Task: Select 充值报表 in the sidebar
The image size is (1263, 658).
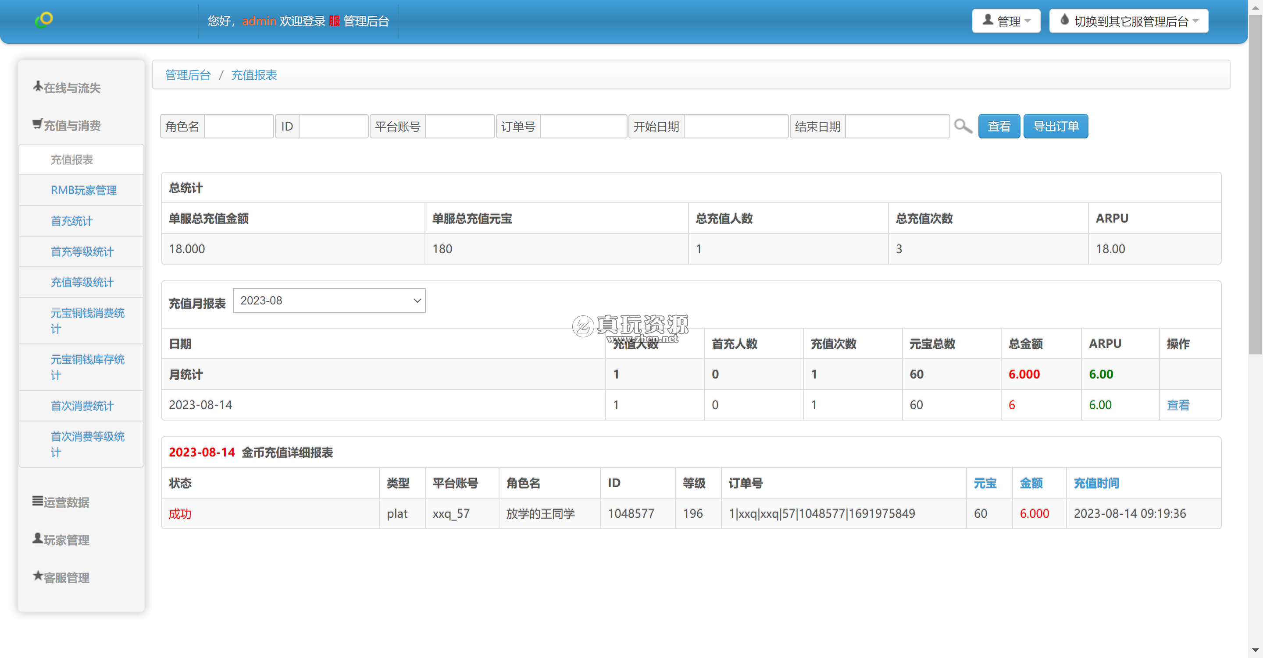Action: pos(82,160)
